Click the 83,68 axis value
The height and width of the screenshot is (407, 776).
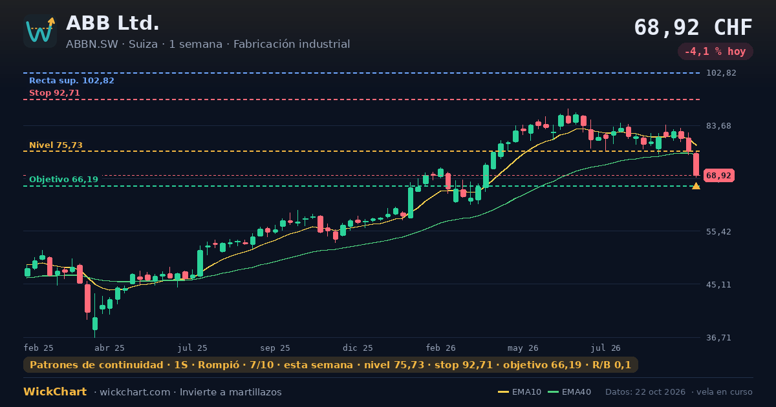coord(718,126)
